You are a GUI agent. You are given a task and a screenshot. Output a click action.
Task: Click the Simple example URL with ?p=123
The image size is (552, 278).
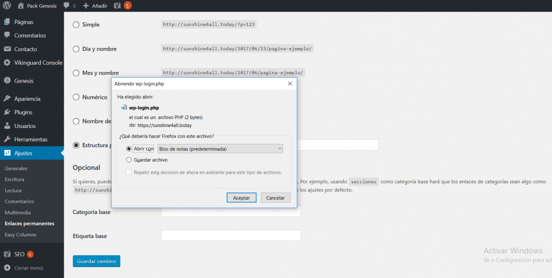[209, 25]
